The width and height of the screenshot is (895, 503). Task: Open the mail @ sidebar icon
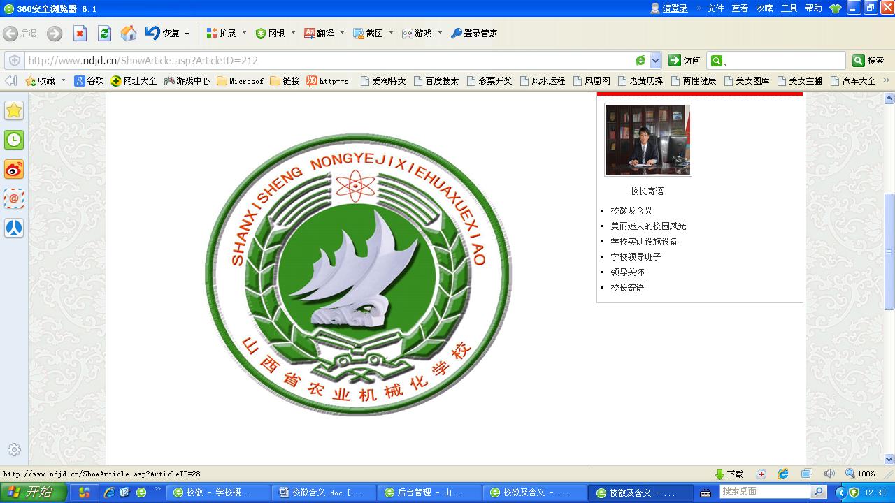pos(14,198)
